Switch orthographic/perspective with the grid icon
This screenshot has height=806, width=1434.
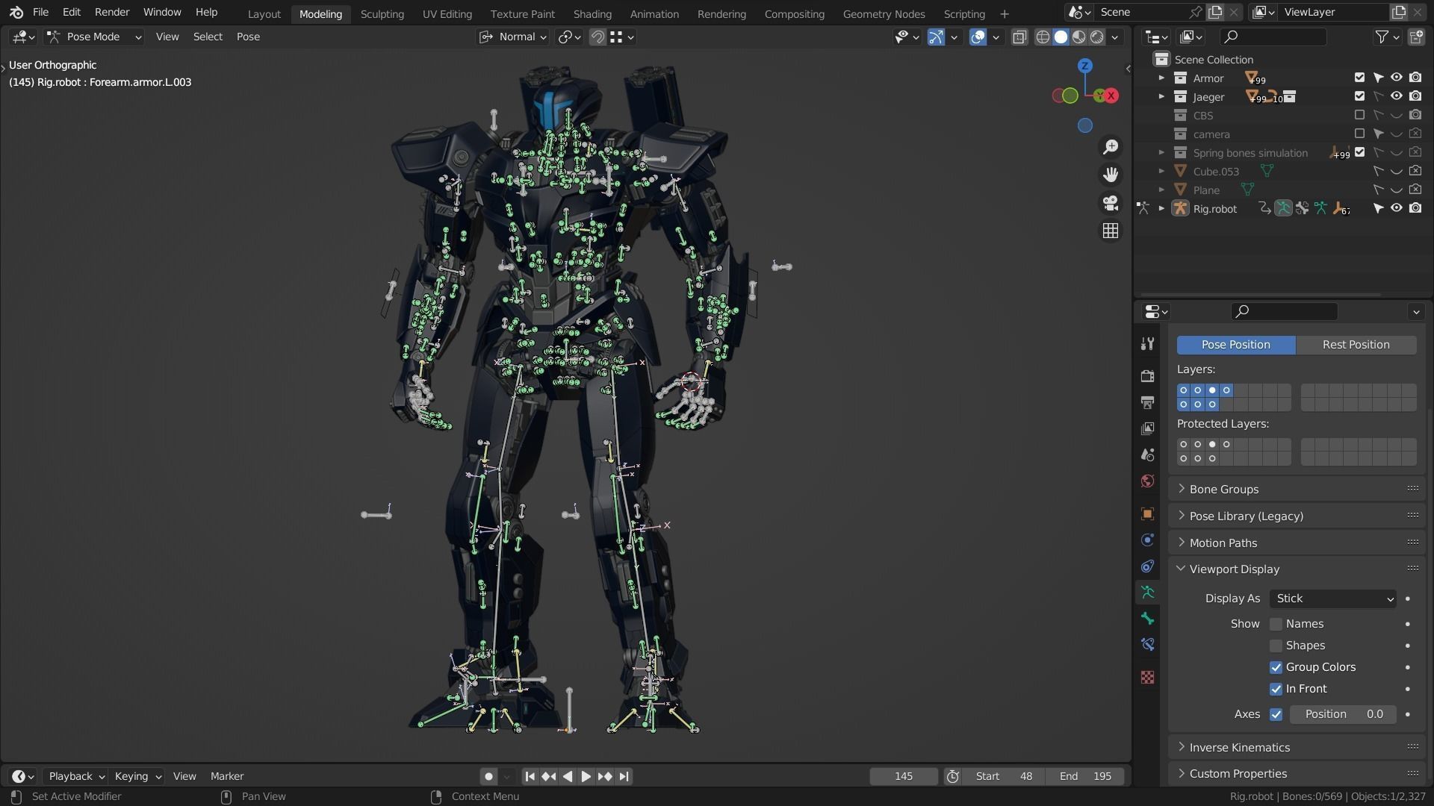click(1111, 231)
